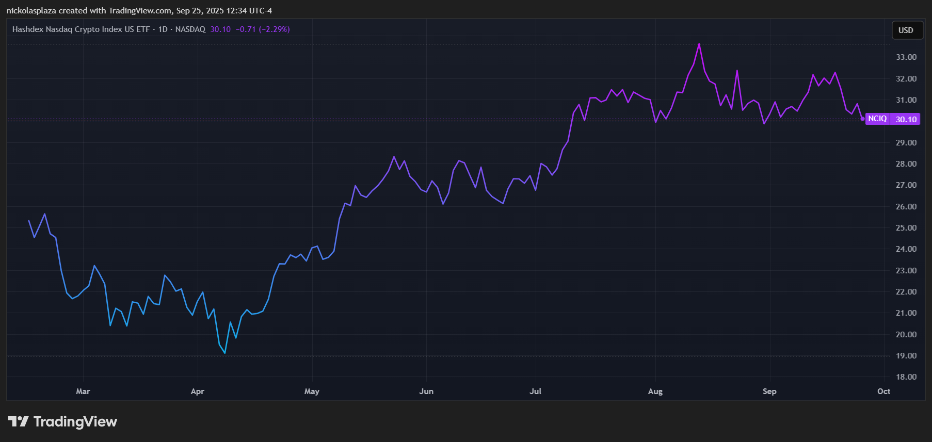Image resolution: width=932 pixels, height=442 pixels.
Task: Click the 25.00 price scale label
Action: [906, 228]
